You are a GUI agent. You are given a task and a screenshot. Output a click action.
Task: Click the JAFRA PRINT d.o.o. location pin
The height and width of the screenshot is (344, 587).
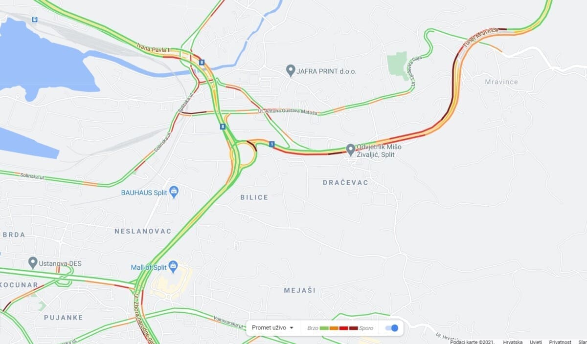click(291, 71)
